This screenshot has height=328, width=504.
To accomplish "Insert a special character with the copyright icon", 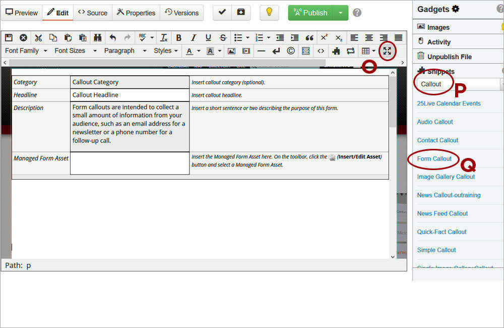I will click(291, 50).
